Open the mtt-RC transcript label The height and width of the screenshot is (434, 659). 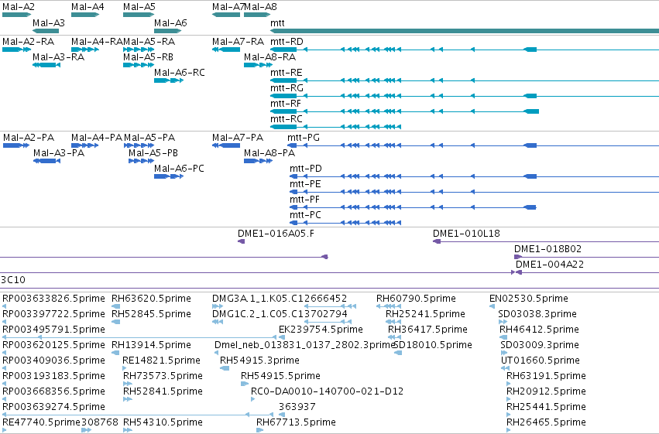point(287,119)
